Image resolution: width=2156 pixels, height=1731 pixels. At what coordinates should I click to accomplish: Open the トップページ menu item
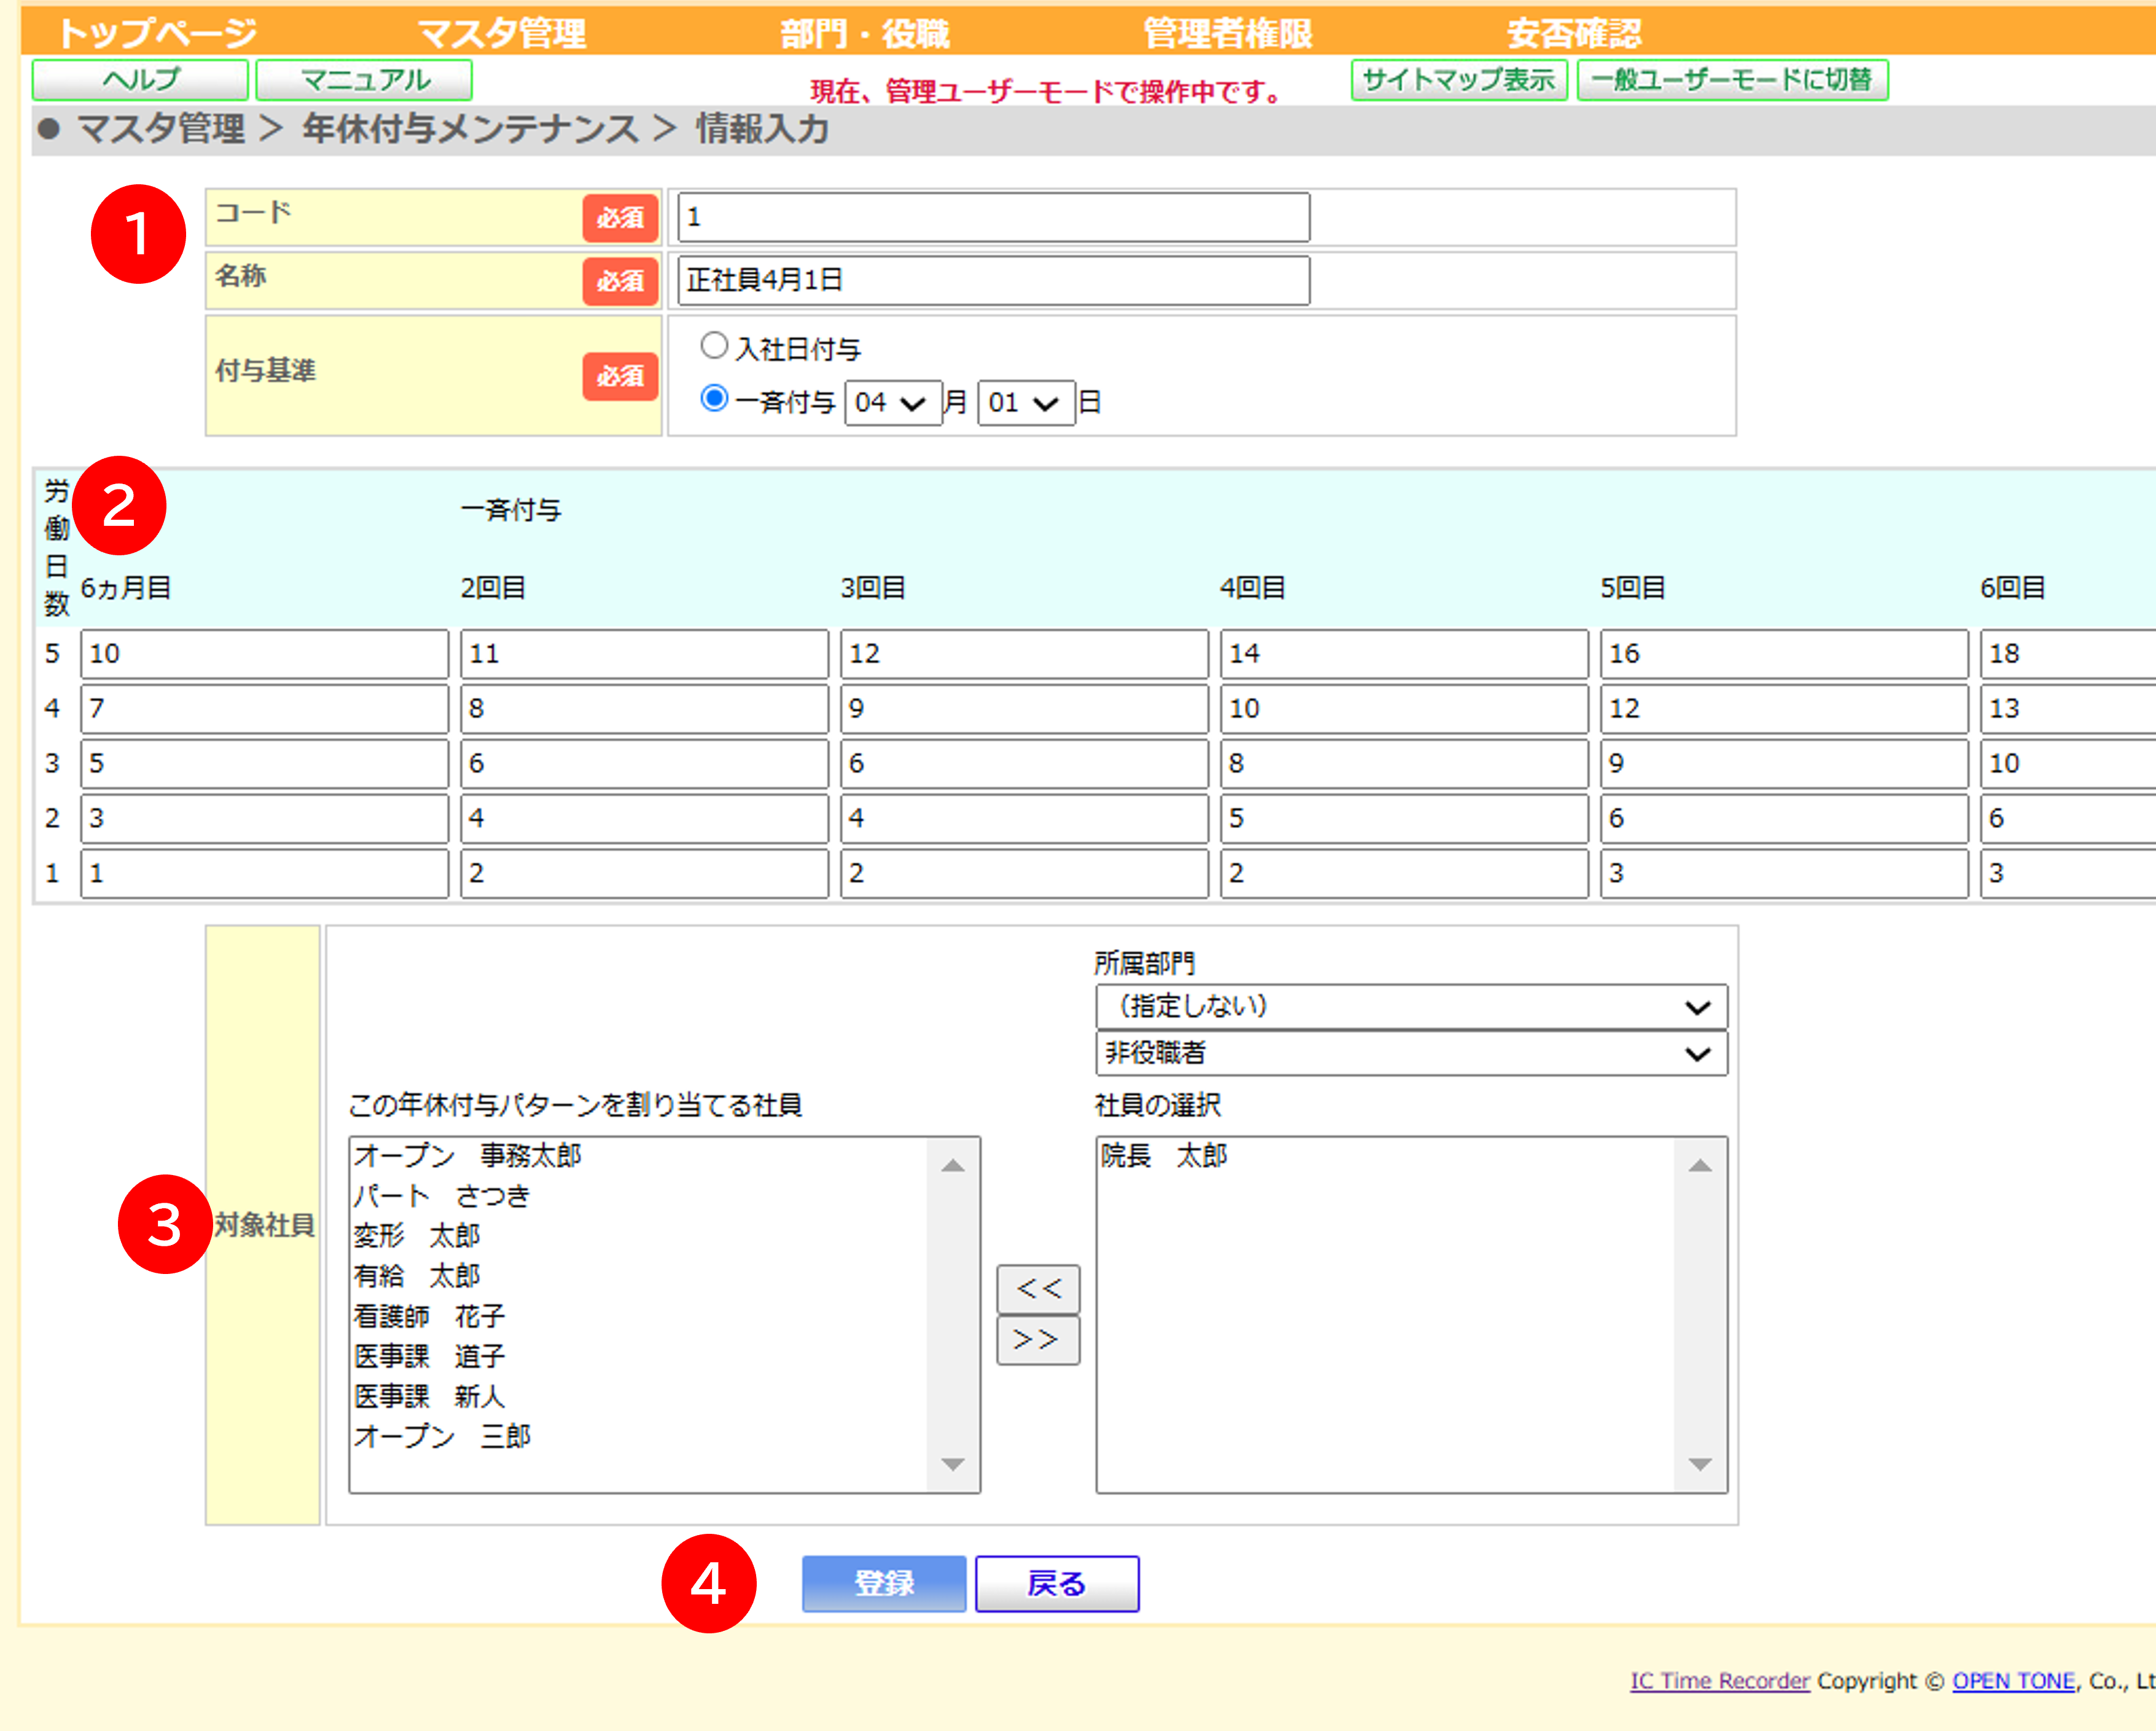(157, 33)
